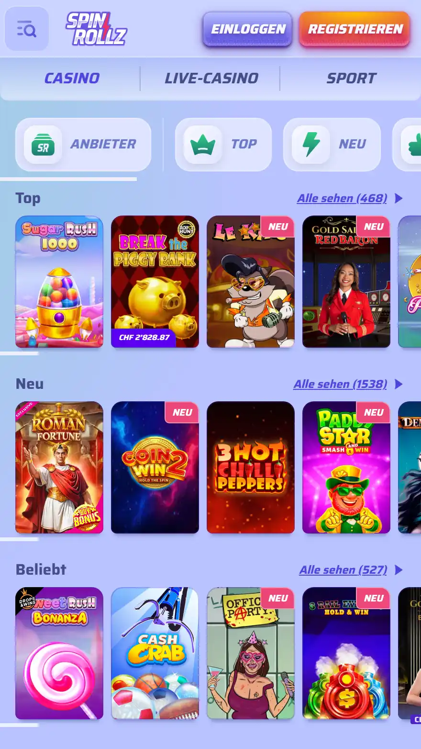Expand Beliebt games with arrow icon
Image resolution: width=421 pixels, height=749 pixels.
click(x=399, y=570)
